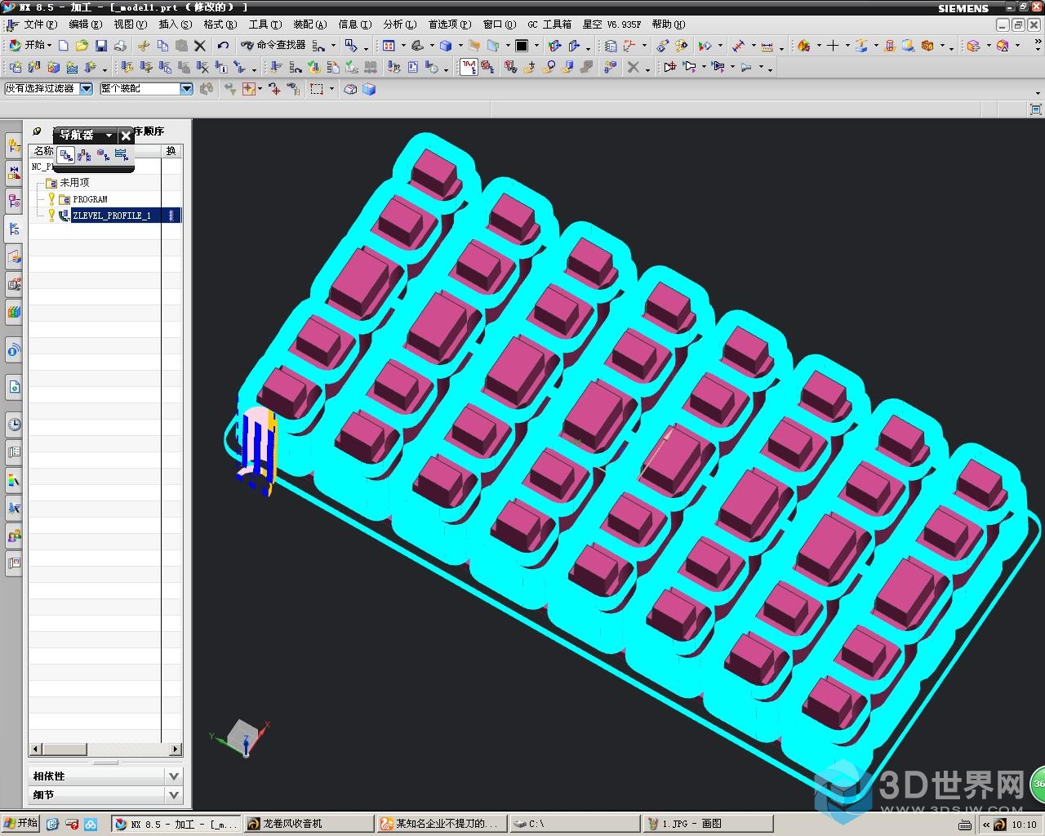1045x836 pixels.
Task: Open the 开始 start menu button
Action: (x=29, y=46)
